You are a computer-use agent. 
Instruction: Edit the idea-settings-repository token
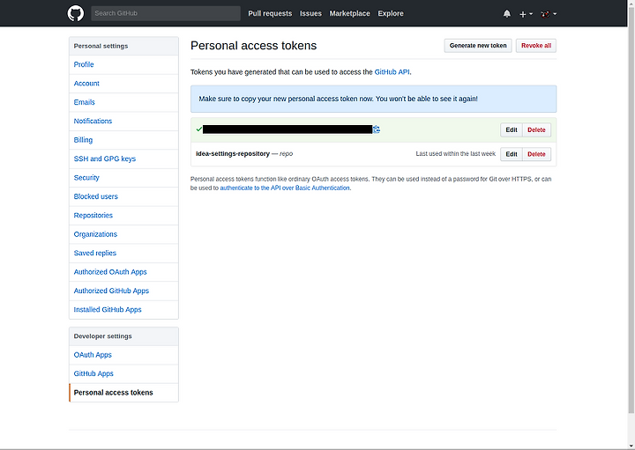[x=511, y=154]
